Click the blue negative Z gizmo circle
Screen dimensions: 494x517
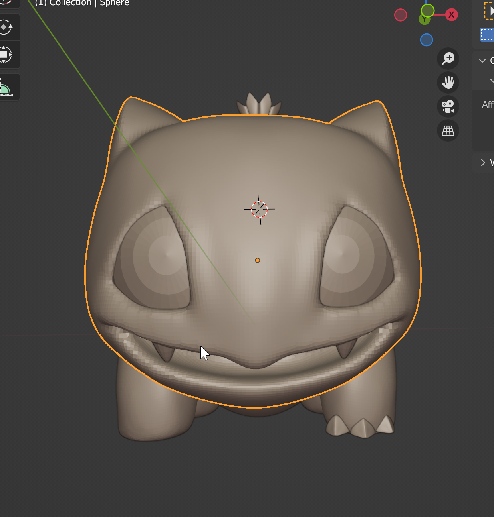(x=427, y=40)
